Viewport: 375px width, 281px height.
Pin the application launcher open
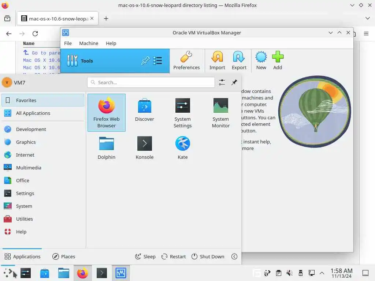coord(234,82)
